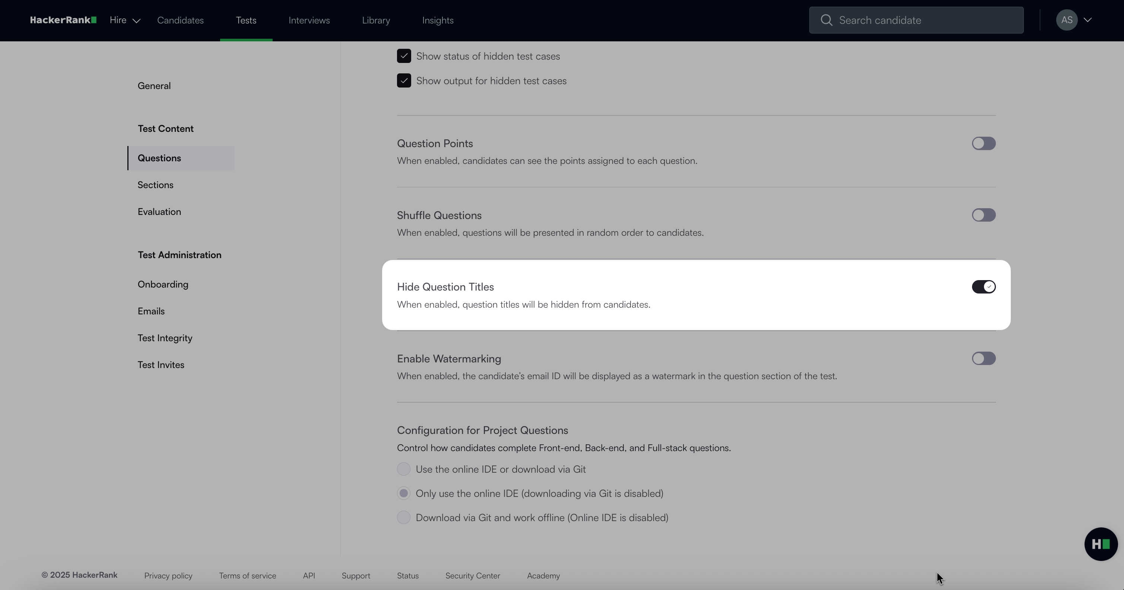This screenshot has width=1124, height=590.
Task: Enable the Question Points toggle
Action: coord(983,143)
